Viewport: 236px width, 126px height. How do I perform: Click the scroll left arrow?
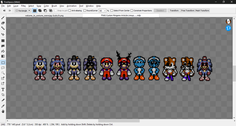8,121
